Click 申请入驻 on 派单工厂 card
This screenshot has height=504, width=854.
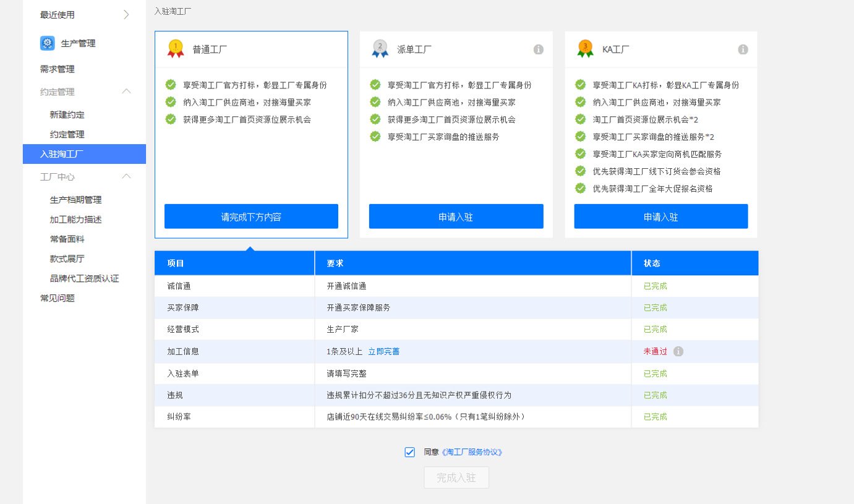tap(456, 216)
